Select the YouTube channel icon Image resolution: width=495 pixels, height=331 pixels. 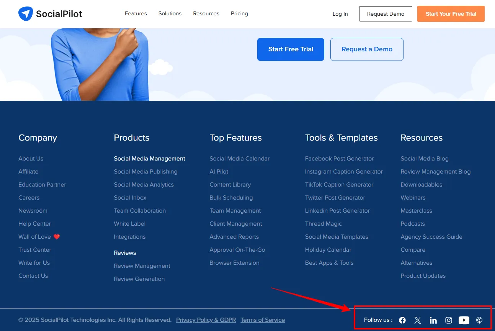464,320
